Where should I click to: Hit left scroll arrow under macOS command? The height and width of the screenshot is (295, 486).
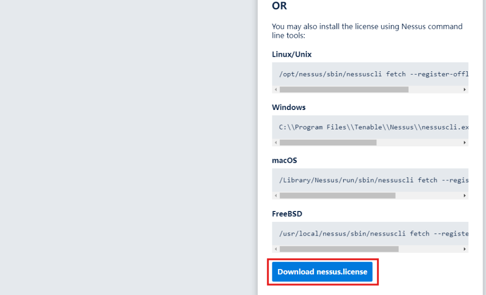pyautogui.click(x=276, y=195)
